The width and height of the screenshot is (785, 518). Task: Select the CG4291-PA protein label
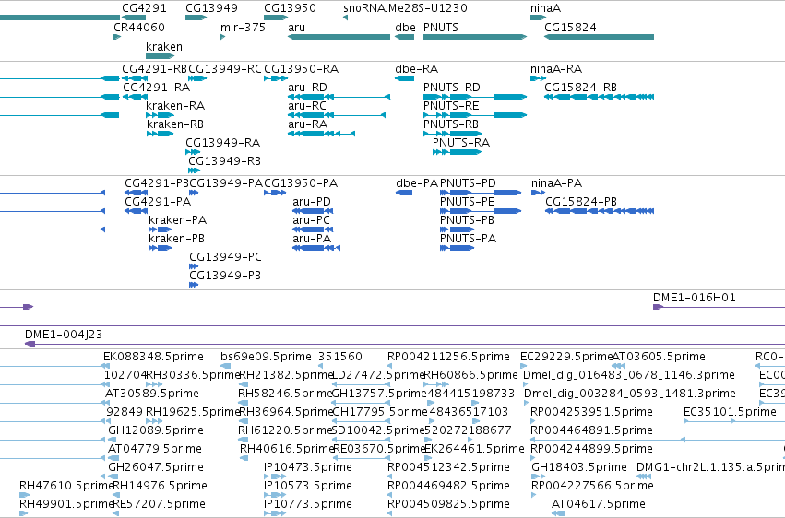point(158,202)
